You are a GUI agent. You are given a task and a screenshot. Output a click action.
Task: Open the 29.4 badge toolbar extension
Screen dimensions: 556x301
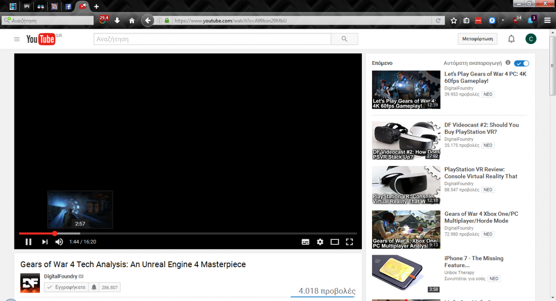(104, 20)
